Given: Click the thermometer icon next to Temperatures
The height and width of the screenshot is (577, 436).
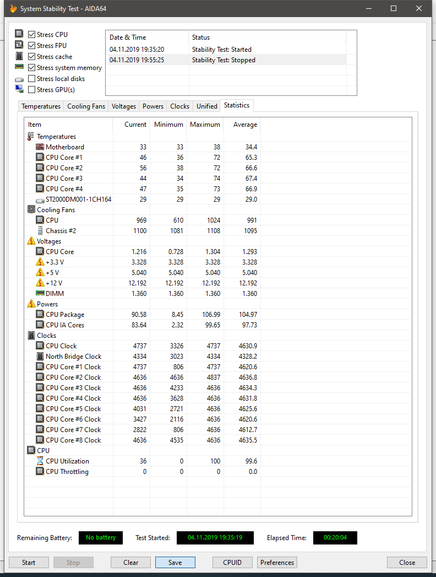Looking at the screenshot, I should (31, 136).
